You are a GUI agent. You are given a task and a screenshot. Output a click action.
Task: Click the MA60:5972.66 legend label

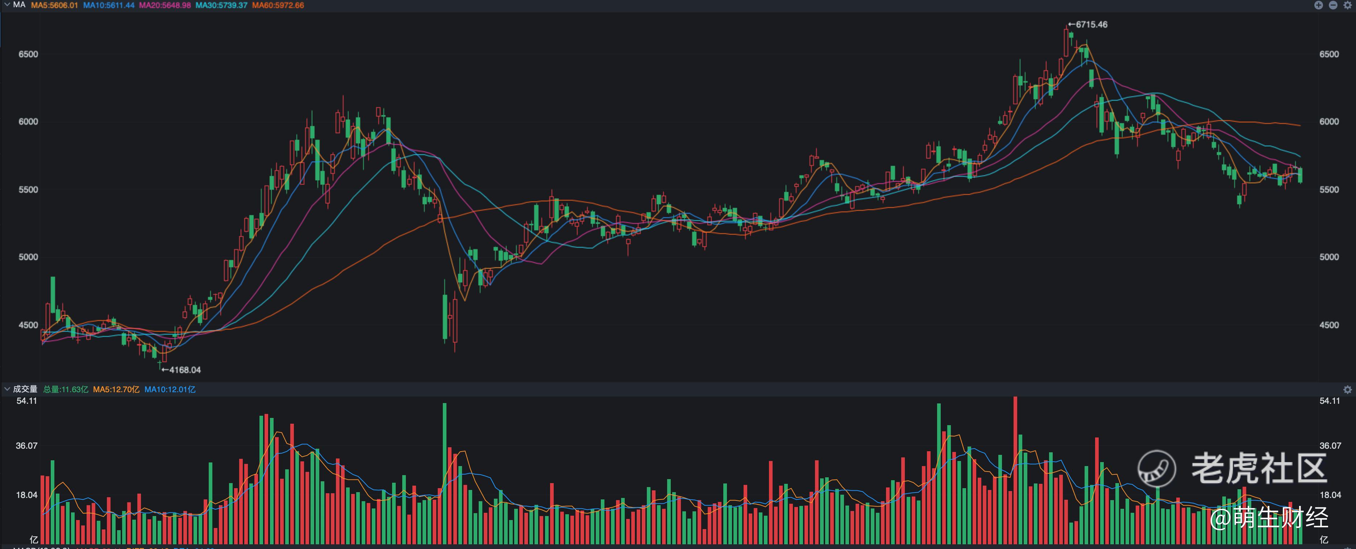point(278,5)
